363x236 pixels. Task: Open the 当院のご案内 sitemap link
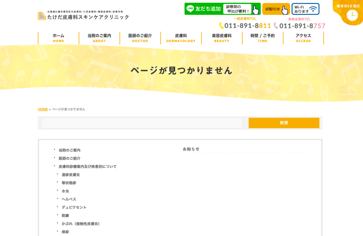pos(69,150)
